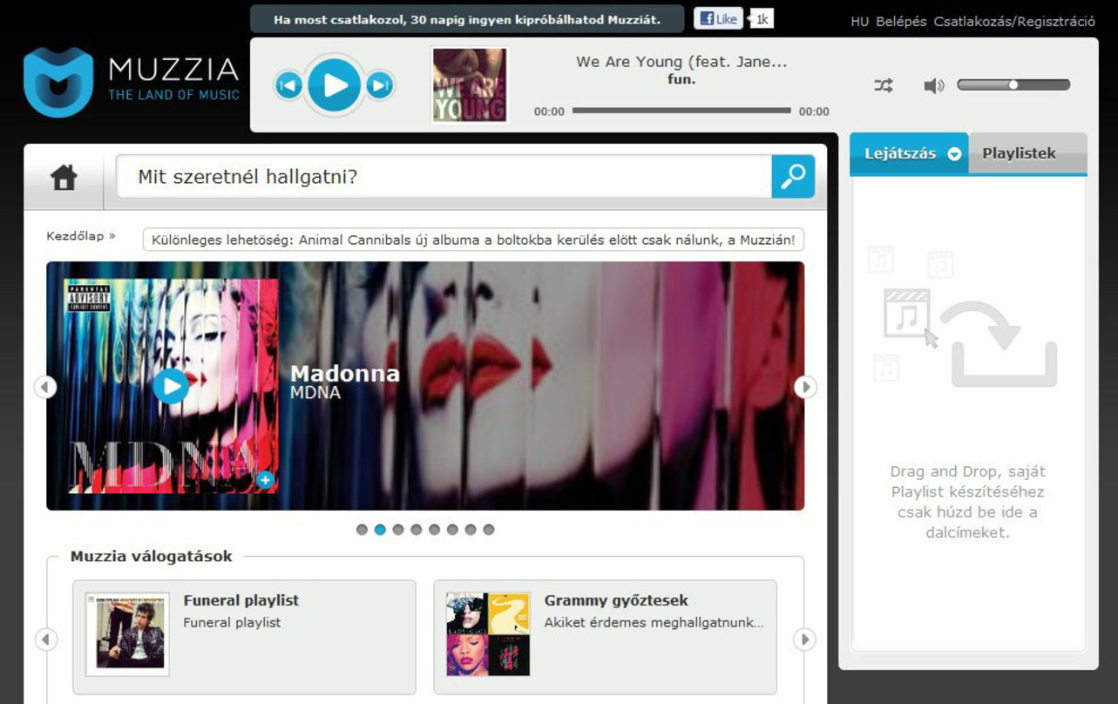Screen dimensions: 1118x704
Task: Skip to next track in player
Action: point(380,85)
